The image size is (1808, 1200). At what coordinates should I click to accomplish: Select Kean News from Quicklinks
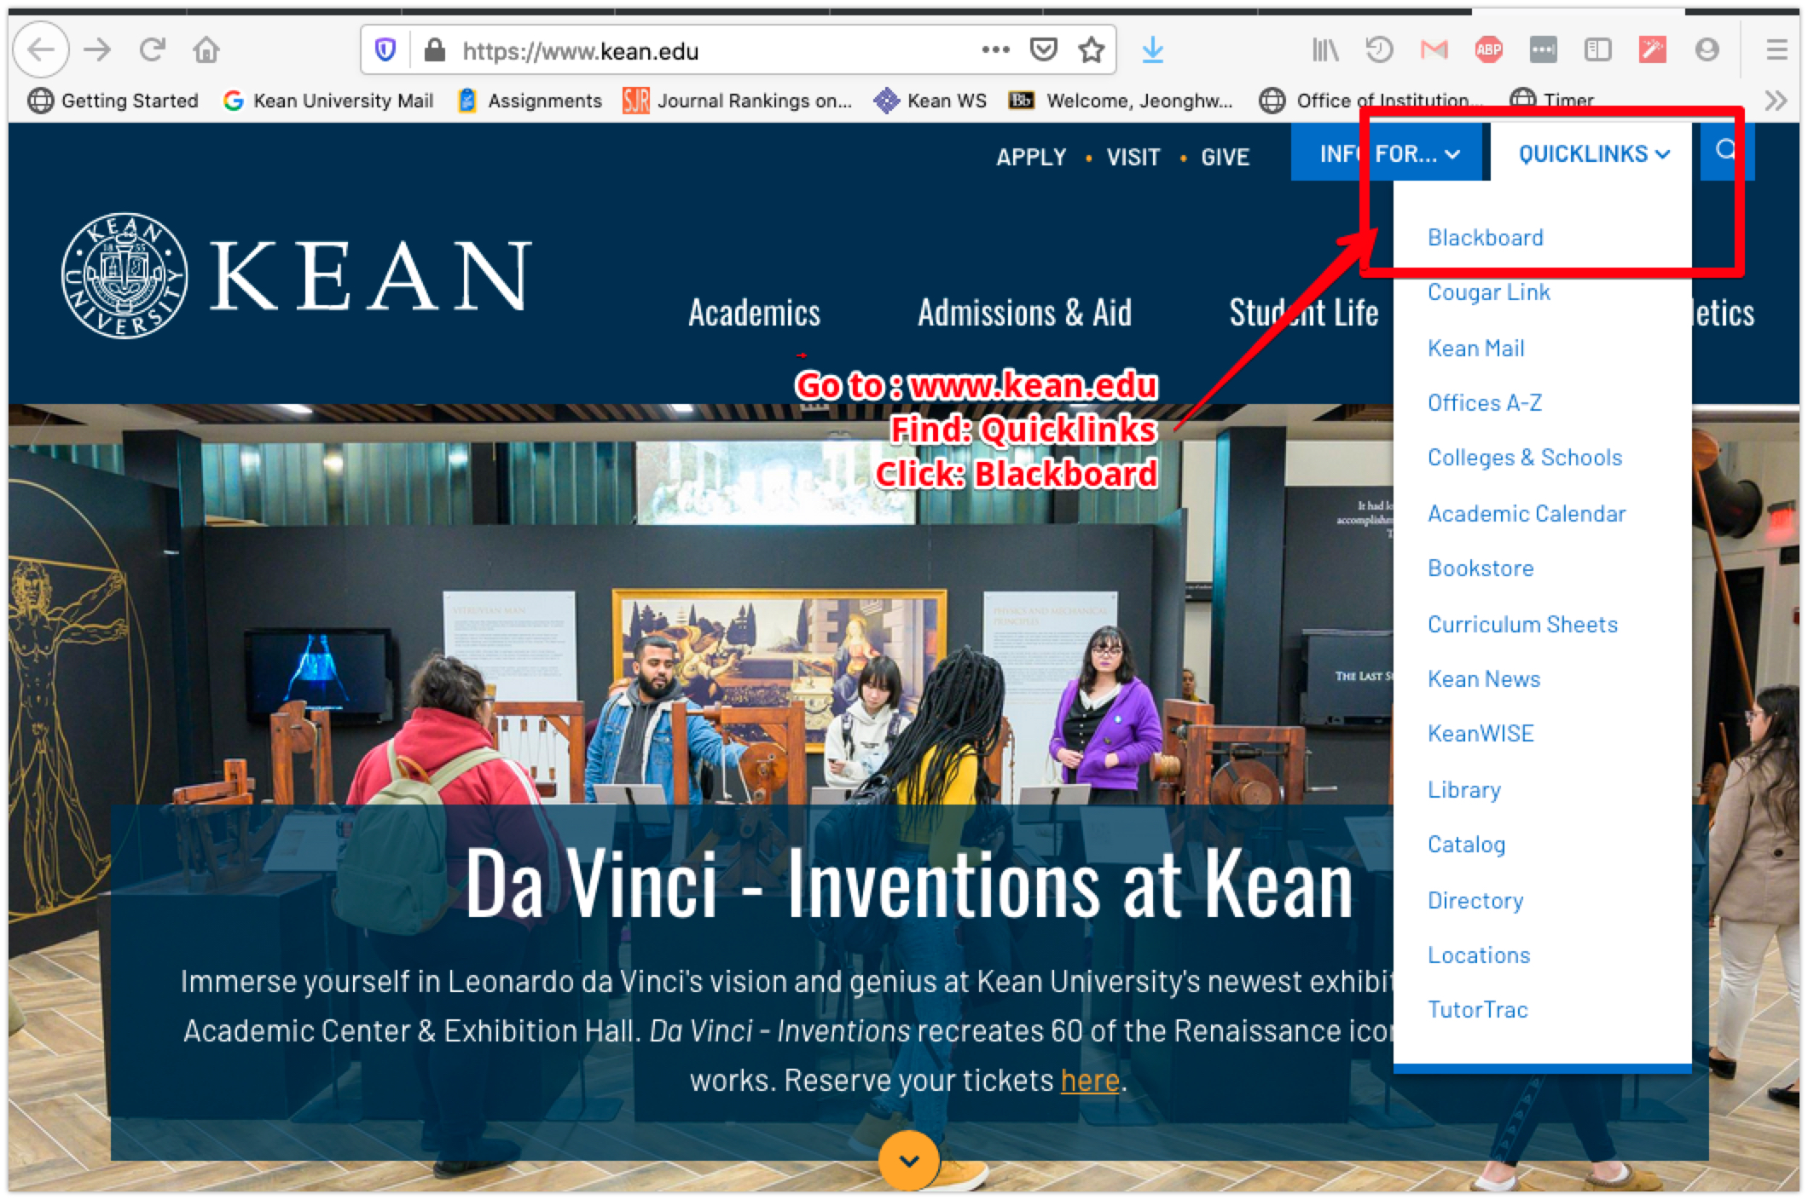[1484, 679]
